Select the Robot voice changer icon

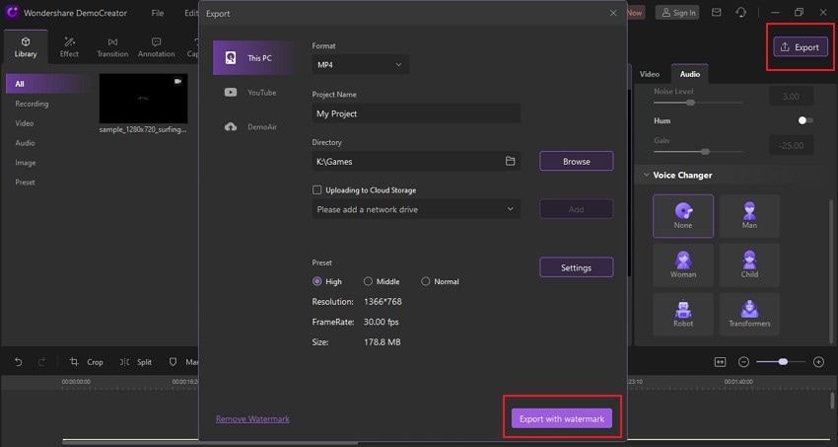pos(683,315)
